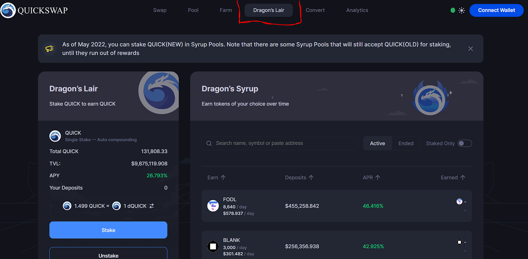This screenshot has width=528, height=259.
Task: Click the '$578.937 / day' FODL value
Action: click(x=239, y=213)
